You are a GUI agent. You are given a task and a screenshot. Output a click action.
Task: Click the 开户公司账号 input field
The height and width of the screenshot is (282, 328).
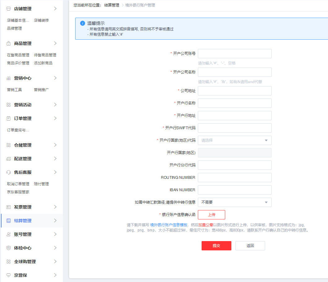(234, 53)
